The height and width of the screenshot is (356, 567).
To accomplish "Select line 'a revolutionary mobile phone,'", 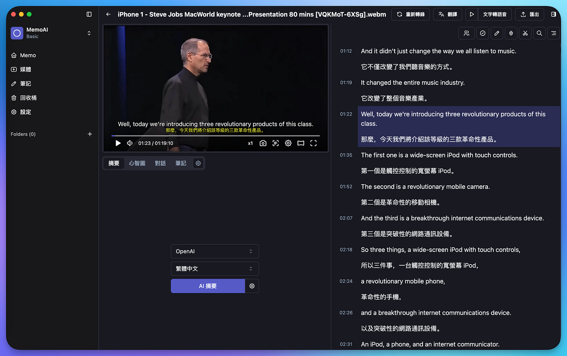I will point(403,281).
